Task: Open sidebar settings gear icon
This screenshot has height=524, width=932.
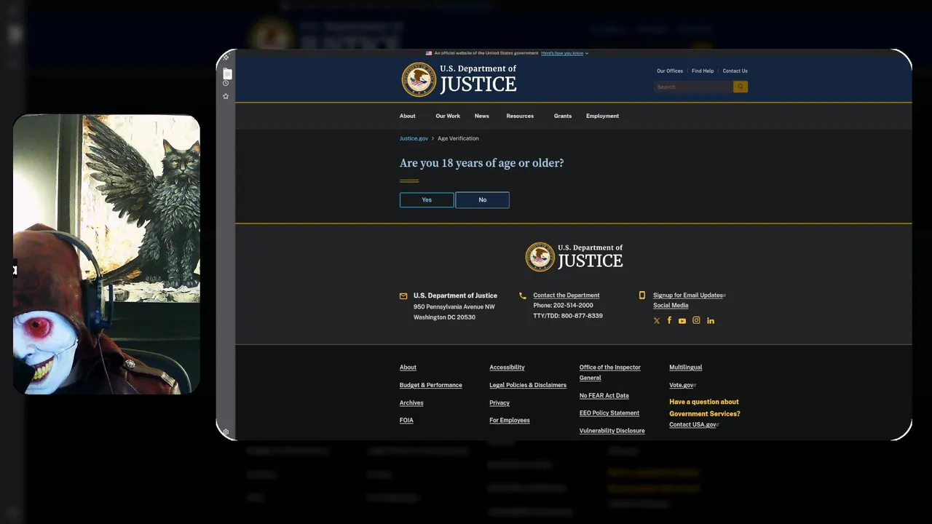Action: 226,432
